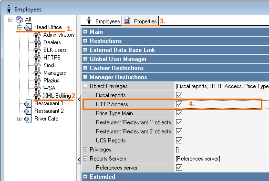Click the HTTP Access property label

[112, 104]
